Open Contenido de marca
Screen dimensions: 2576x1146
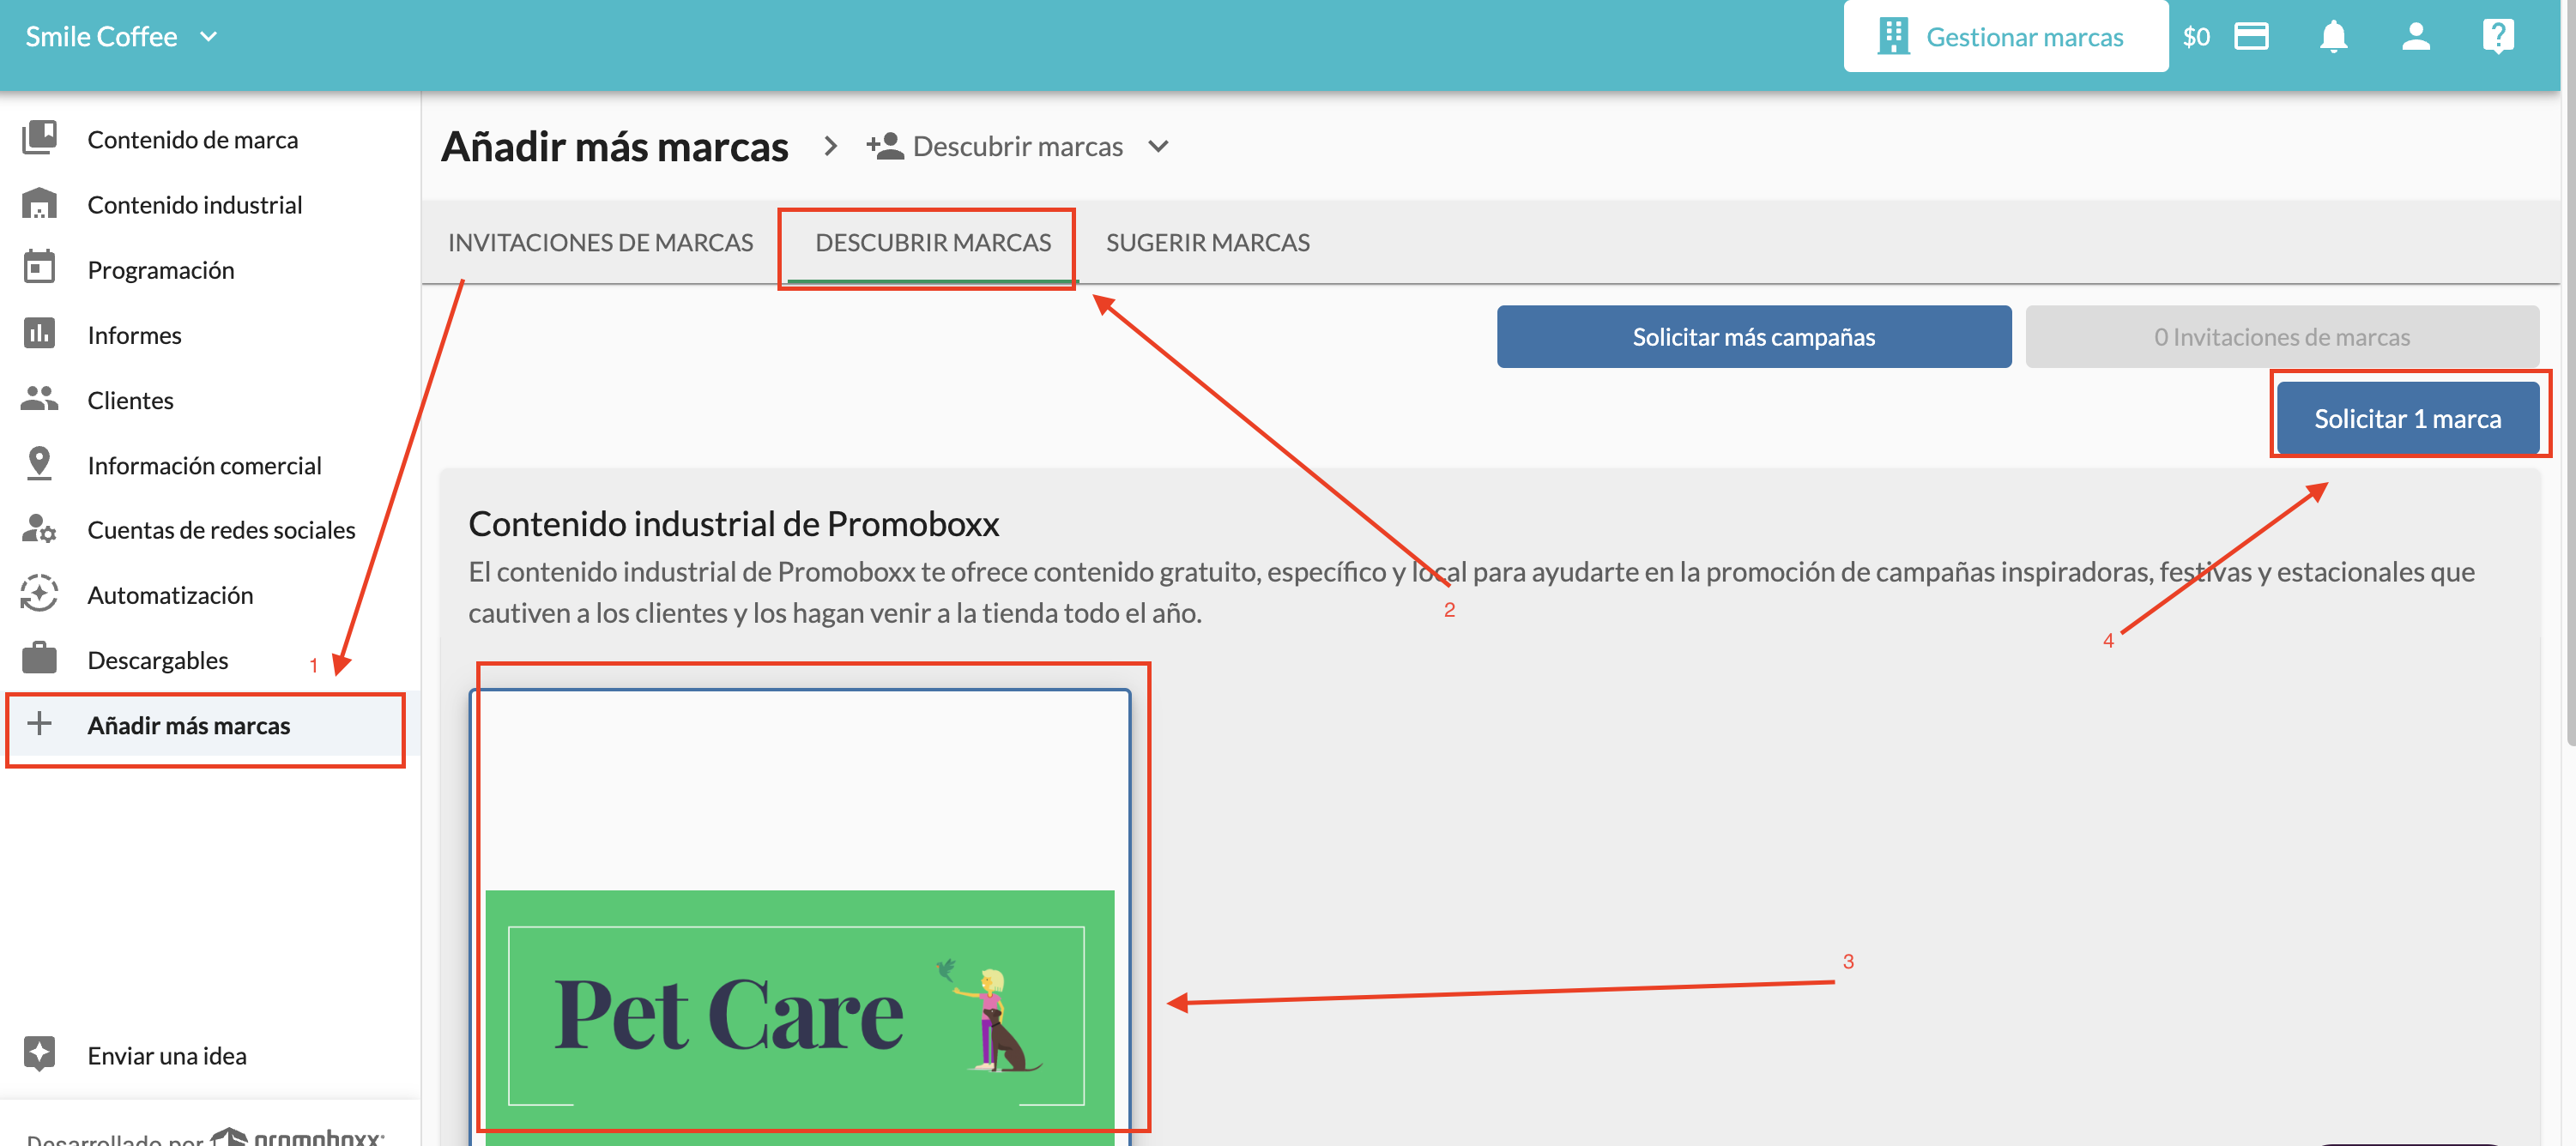[192, 139]
